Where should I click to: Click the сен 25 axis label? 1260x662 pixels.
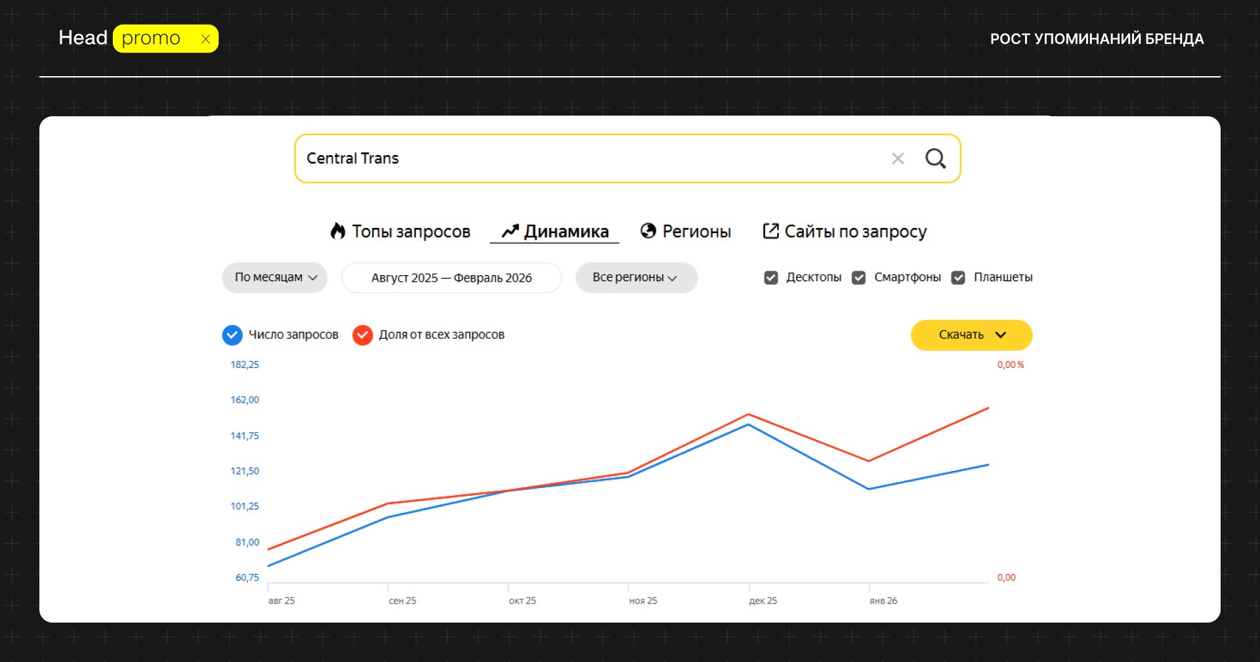coord(402,601)
